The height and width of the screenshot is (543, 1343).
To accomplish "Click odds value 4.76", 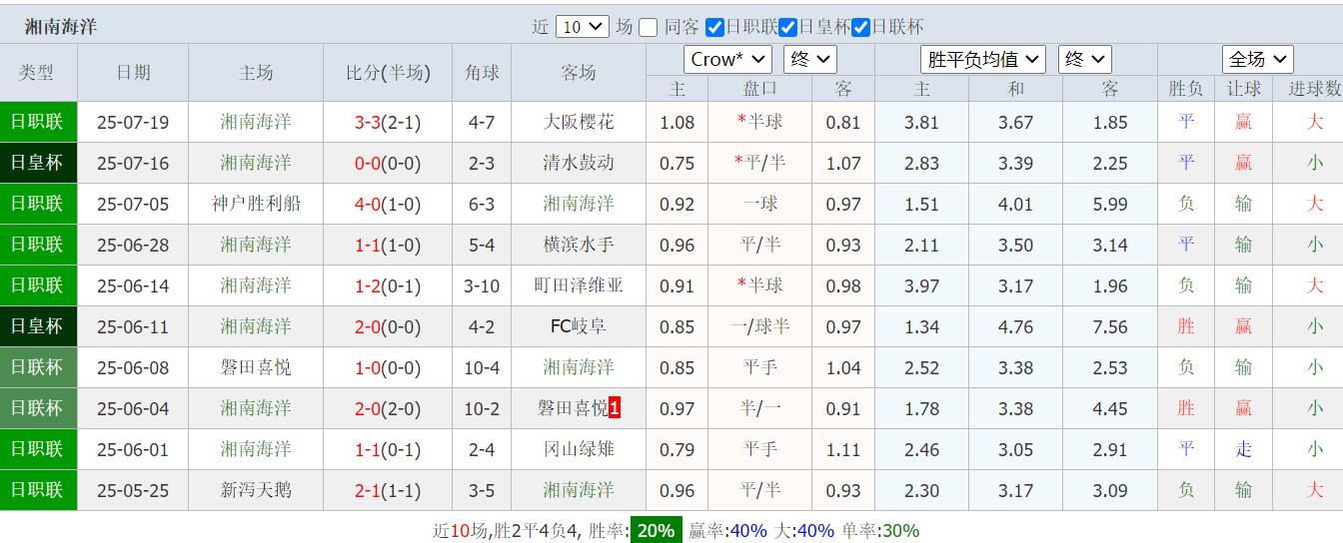I will point(1015,327).
